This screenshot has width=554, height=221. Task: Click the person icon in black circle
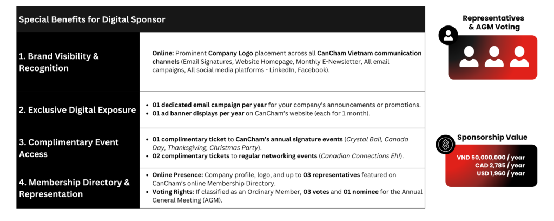coord(449,35)
